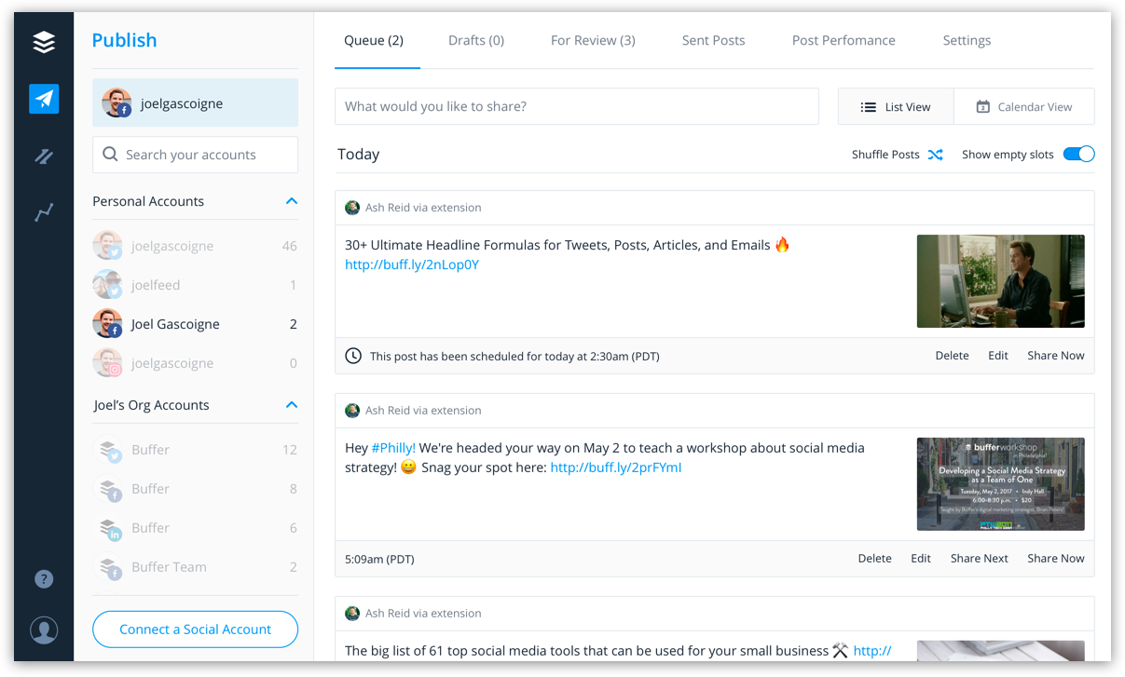Click the Calendar View icon
Screen dimensions: 1125x677
(983, 106)
